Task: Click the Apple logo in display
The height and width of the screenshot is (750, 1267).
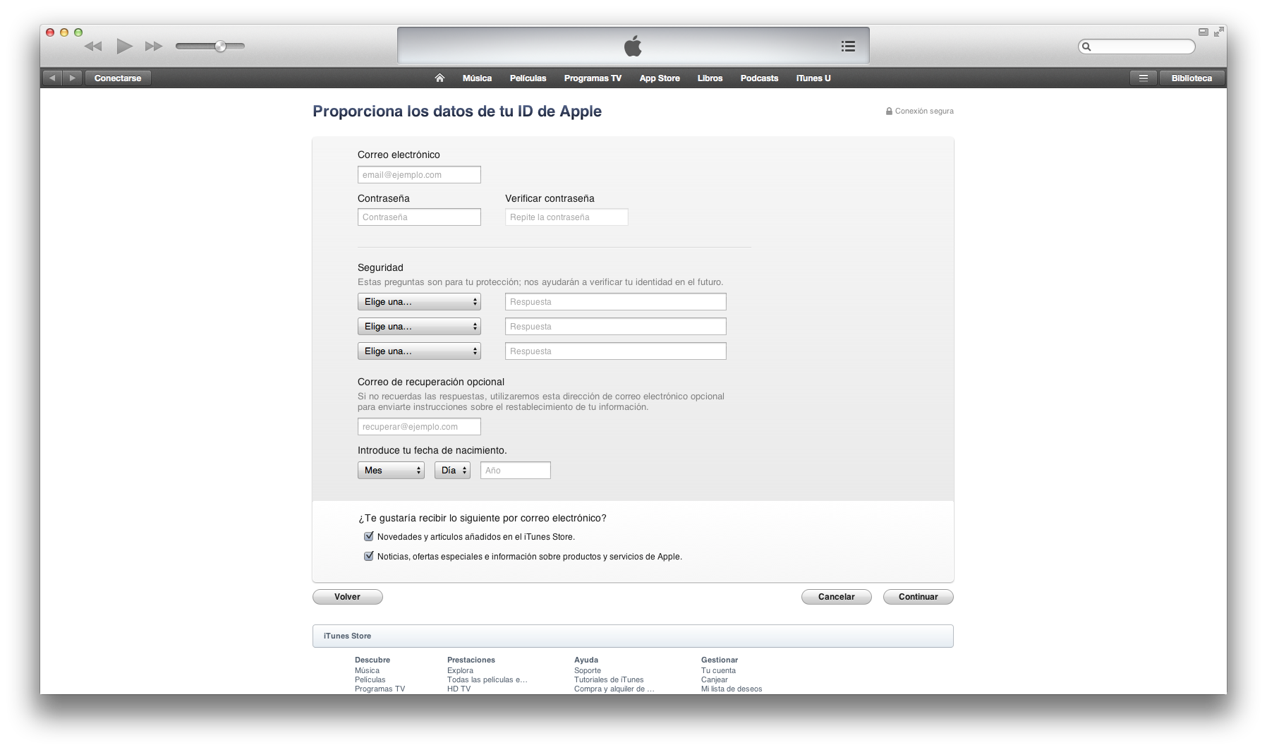Action: 633,46
